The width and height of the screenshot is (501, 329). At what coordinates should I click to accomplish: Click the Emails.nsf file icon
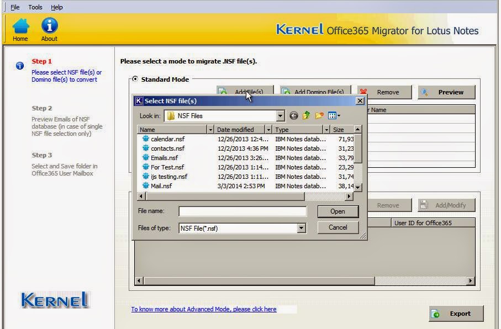[146, 157]
